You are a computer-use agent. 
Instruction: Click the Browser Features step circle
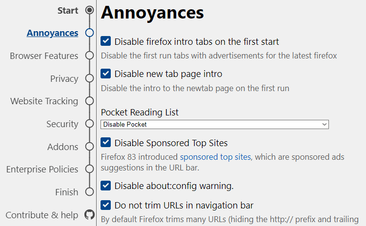tap(89, 56)
